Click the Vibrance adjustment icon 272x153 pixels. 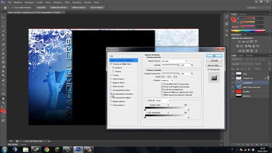point(256,42)
